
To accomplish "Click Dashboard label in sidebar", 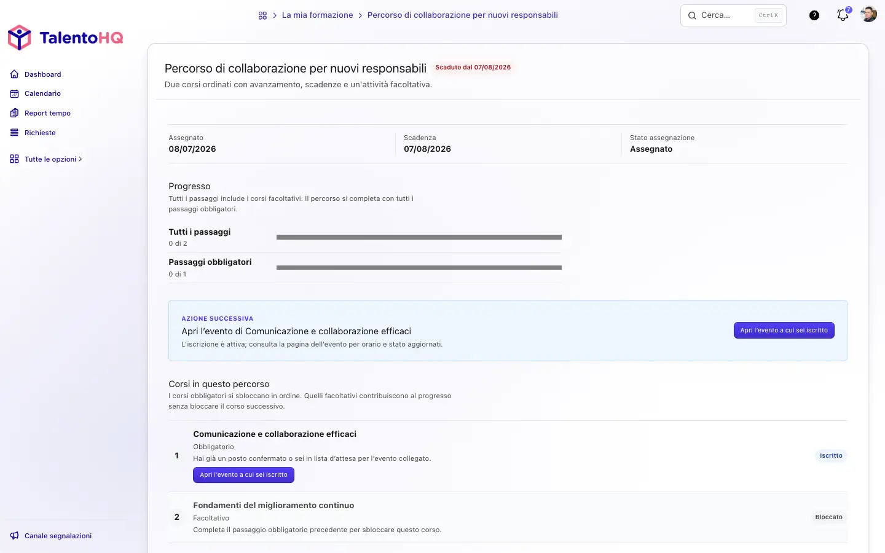I will [x=43, y=74].
